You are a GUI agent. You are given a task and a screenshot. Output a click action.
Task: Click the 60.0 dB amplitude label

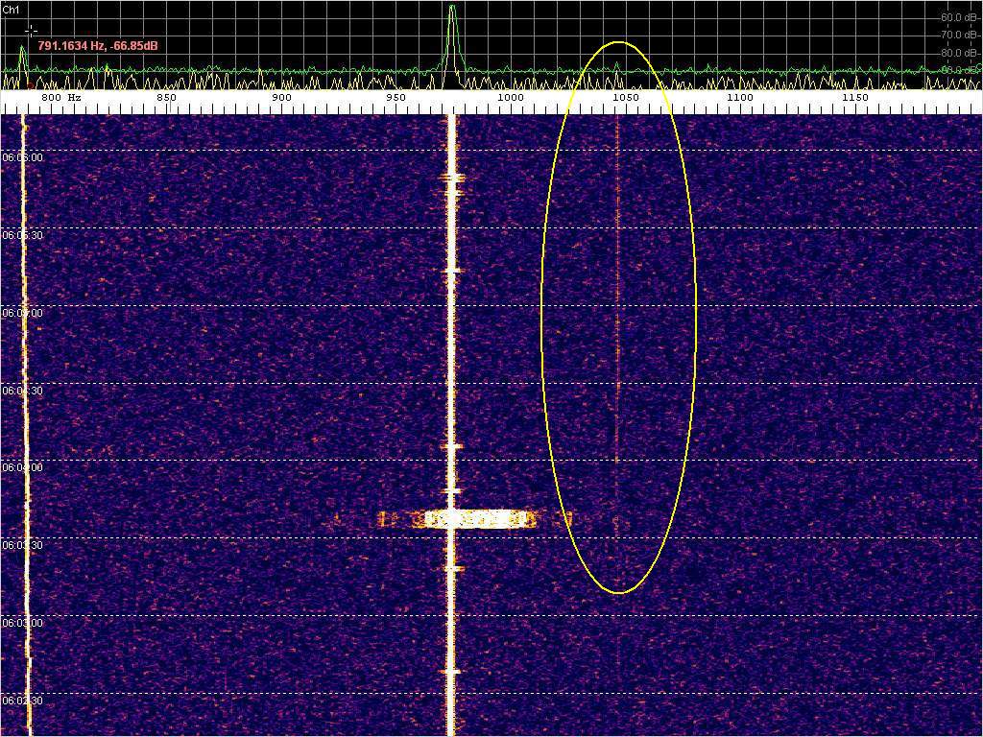pos(960,17)
